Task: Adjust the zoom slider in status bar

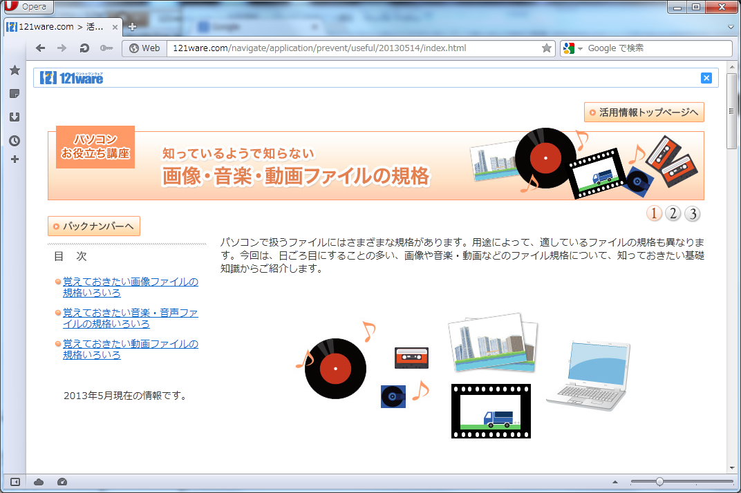Action: (x=659, y=481)
